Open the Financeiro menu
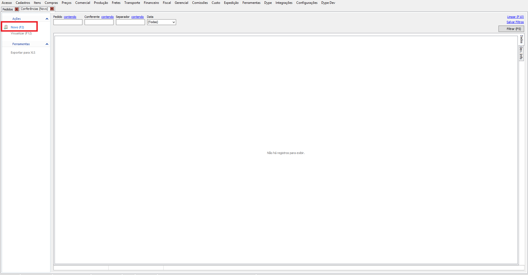This screenshot has width=528, height=275. [x=151, y=3]
